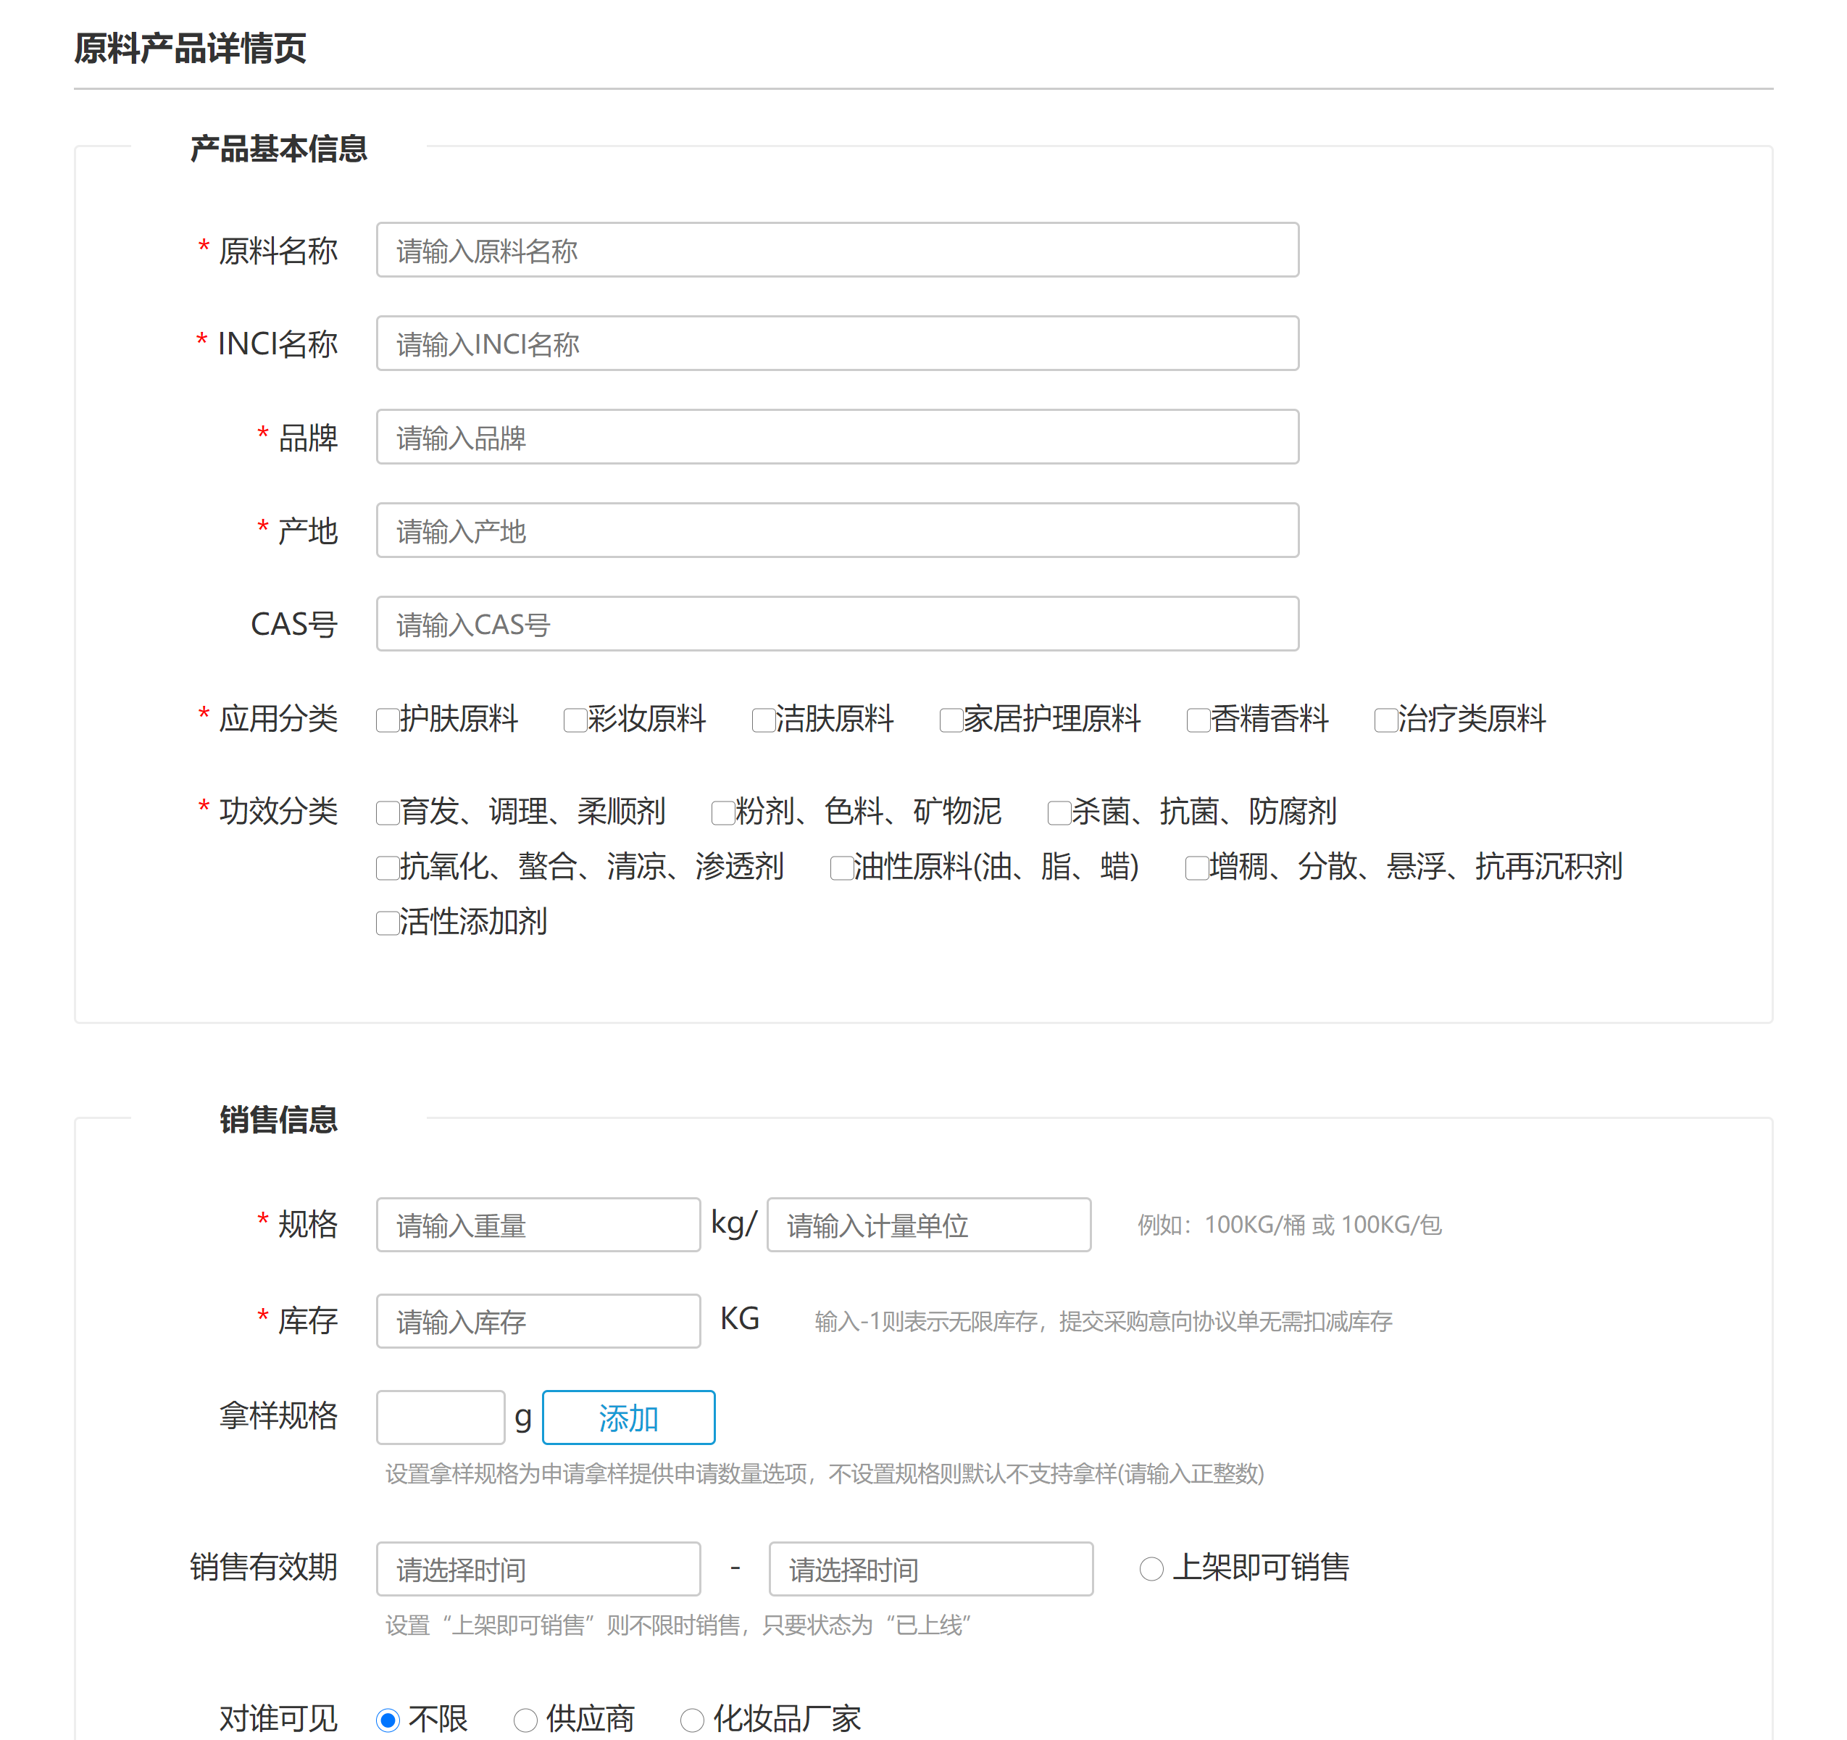Check the 护肤原料 checkbox
The image size is (1847, 1740).
[388, 720]
